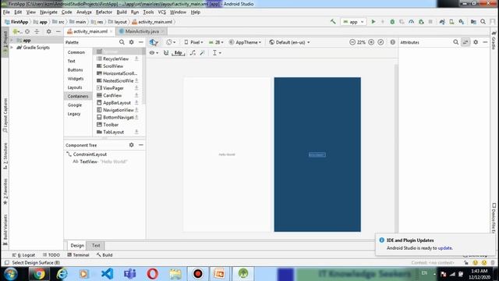Open Project panel settings gear
This screenshot has height=281, width=499.
click(48, 31)
